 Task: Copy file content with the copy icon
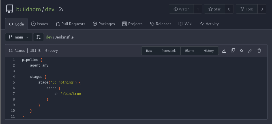[233, 51]
